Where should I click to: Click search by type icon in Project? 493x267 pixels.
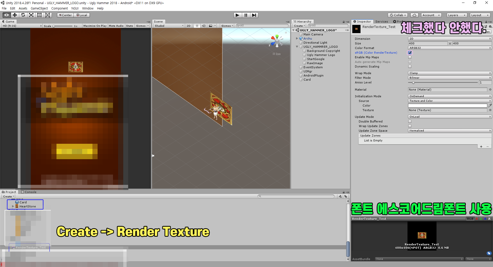click(340, 196)
